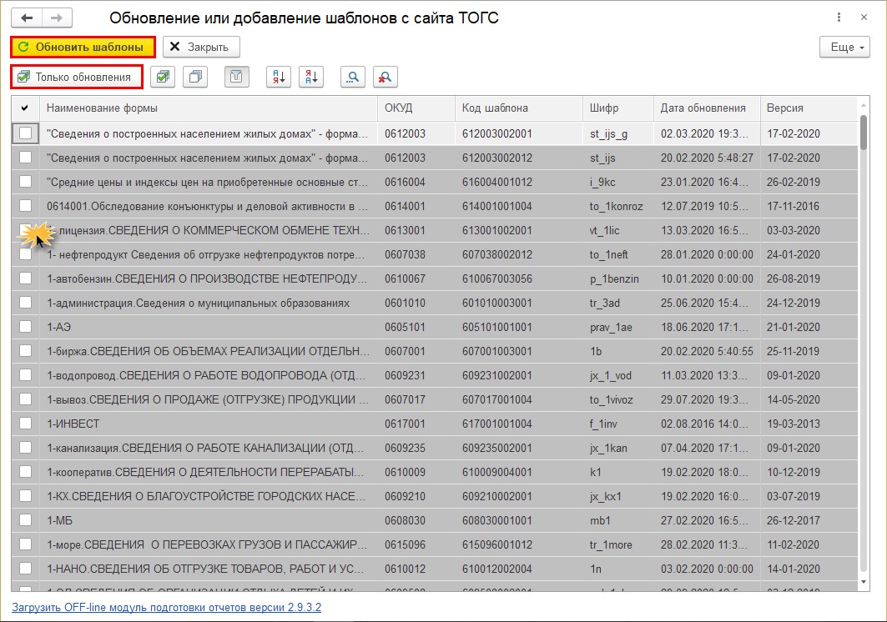887x622 pixels.
Task: Click the version cell 26-12-2017
Action: point(809,520)
